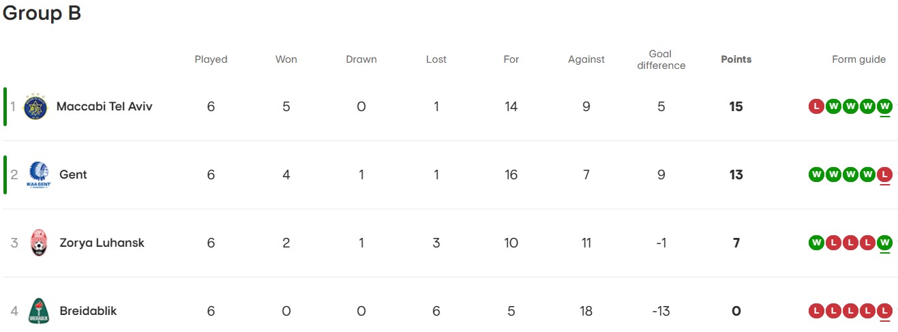
Task: Open the Breidablik team name link
Action: (88, 311)
